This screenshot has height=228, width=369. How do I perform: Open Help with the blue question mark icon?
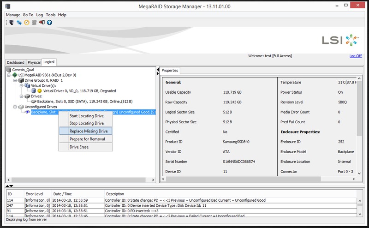coord(49,22)
